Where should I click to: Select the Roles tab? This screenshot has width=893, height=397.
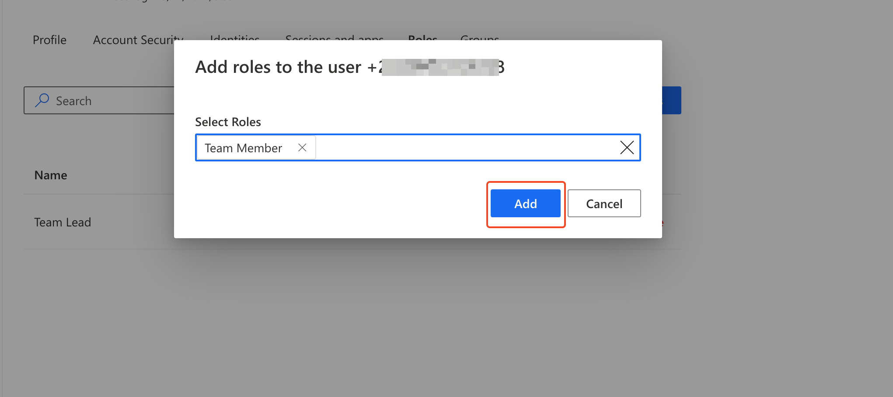tap(422, 38)
